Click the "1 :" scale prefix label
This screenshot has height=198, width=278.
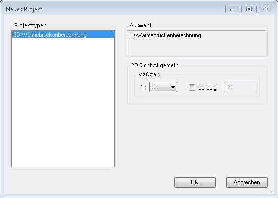coord(143,87)
